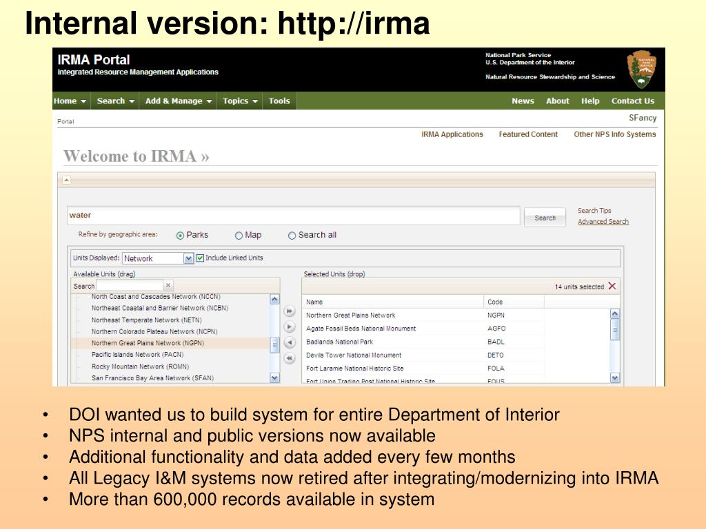
Task: Click the Selected Units scrollbar thumb
Action: click(614, 330)
